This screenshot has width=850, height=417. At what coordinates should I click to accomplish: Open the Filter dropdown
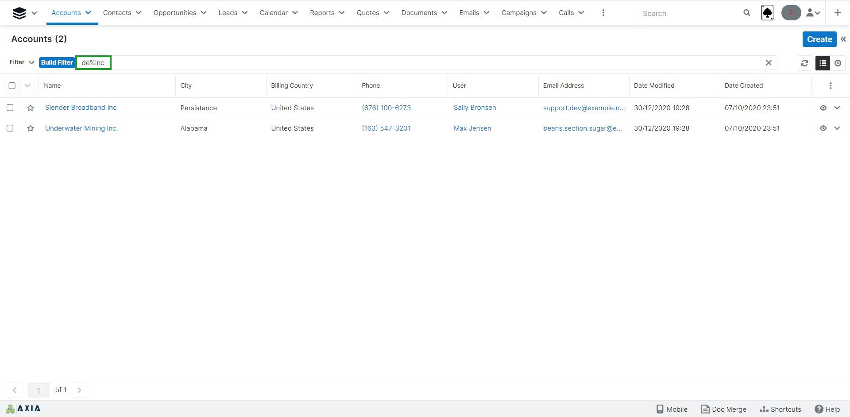click(x=22, y=62)
